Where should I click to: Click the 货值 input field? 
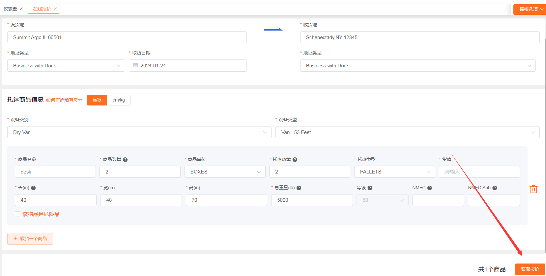[479, 172]
